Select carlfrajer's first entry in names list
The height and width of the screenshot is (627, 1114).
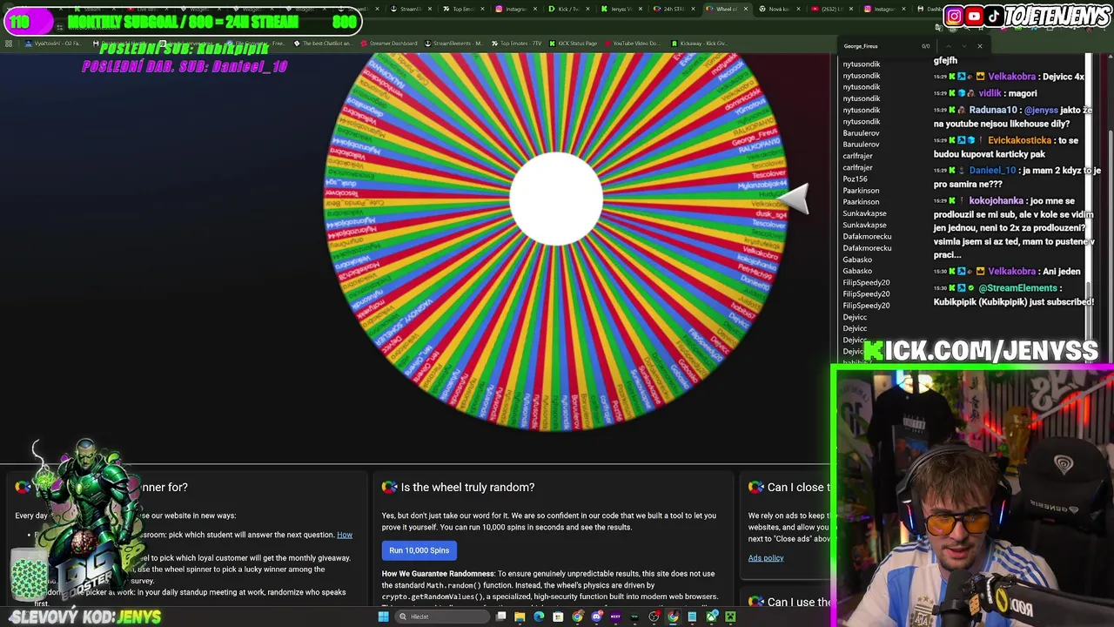pyautogui.click(x=857, y=156)
